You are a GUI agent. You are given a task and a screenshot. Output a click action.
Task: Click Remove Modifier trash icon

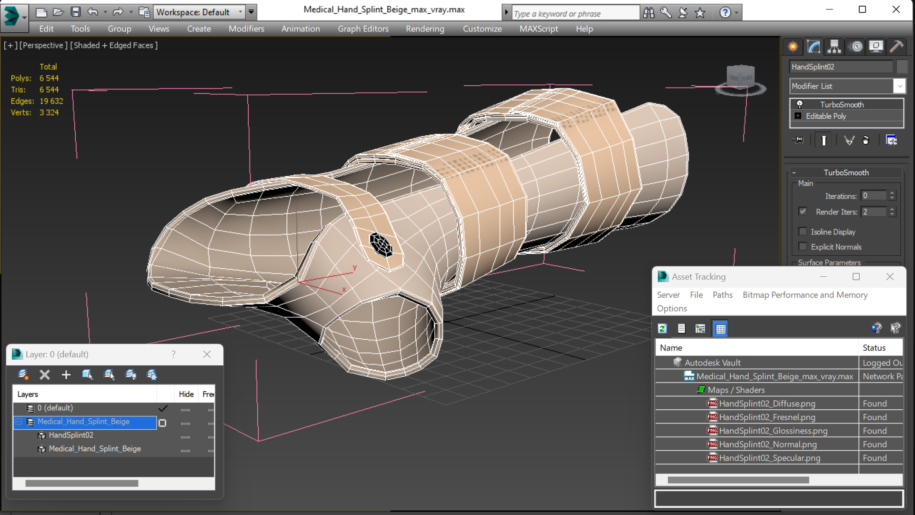(x=866, y=140)
